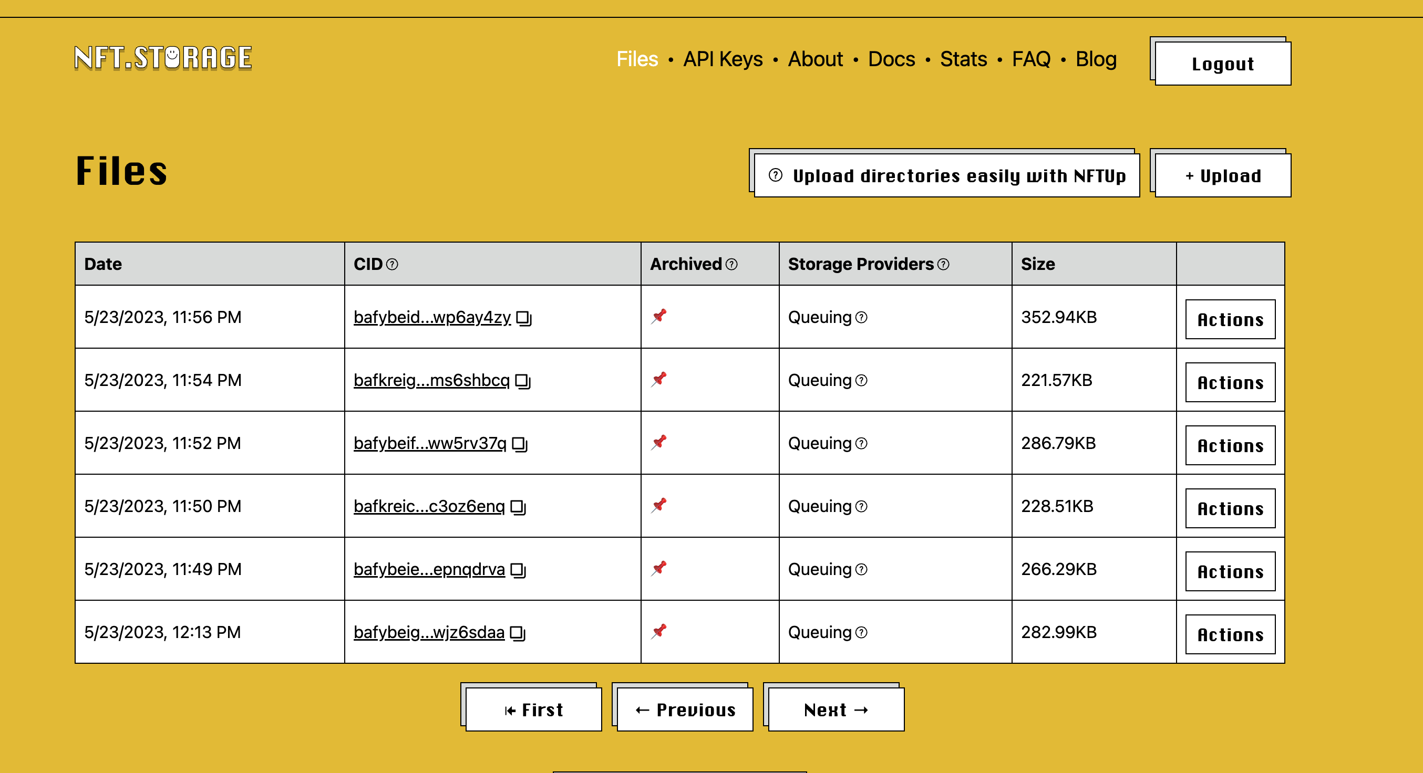Screen dimensions: 1423x773
Task: Click the pin icon in the 11:50 PM row
Action: pos(658,505)
